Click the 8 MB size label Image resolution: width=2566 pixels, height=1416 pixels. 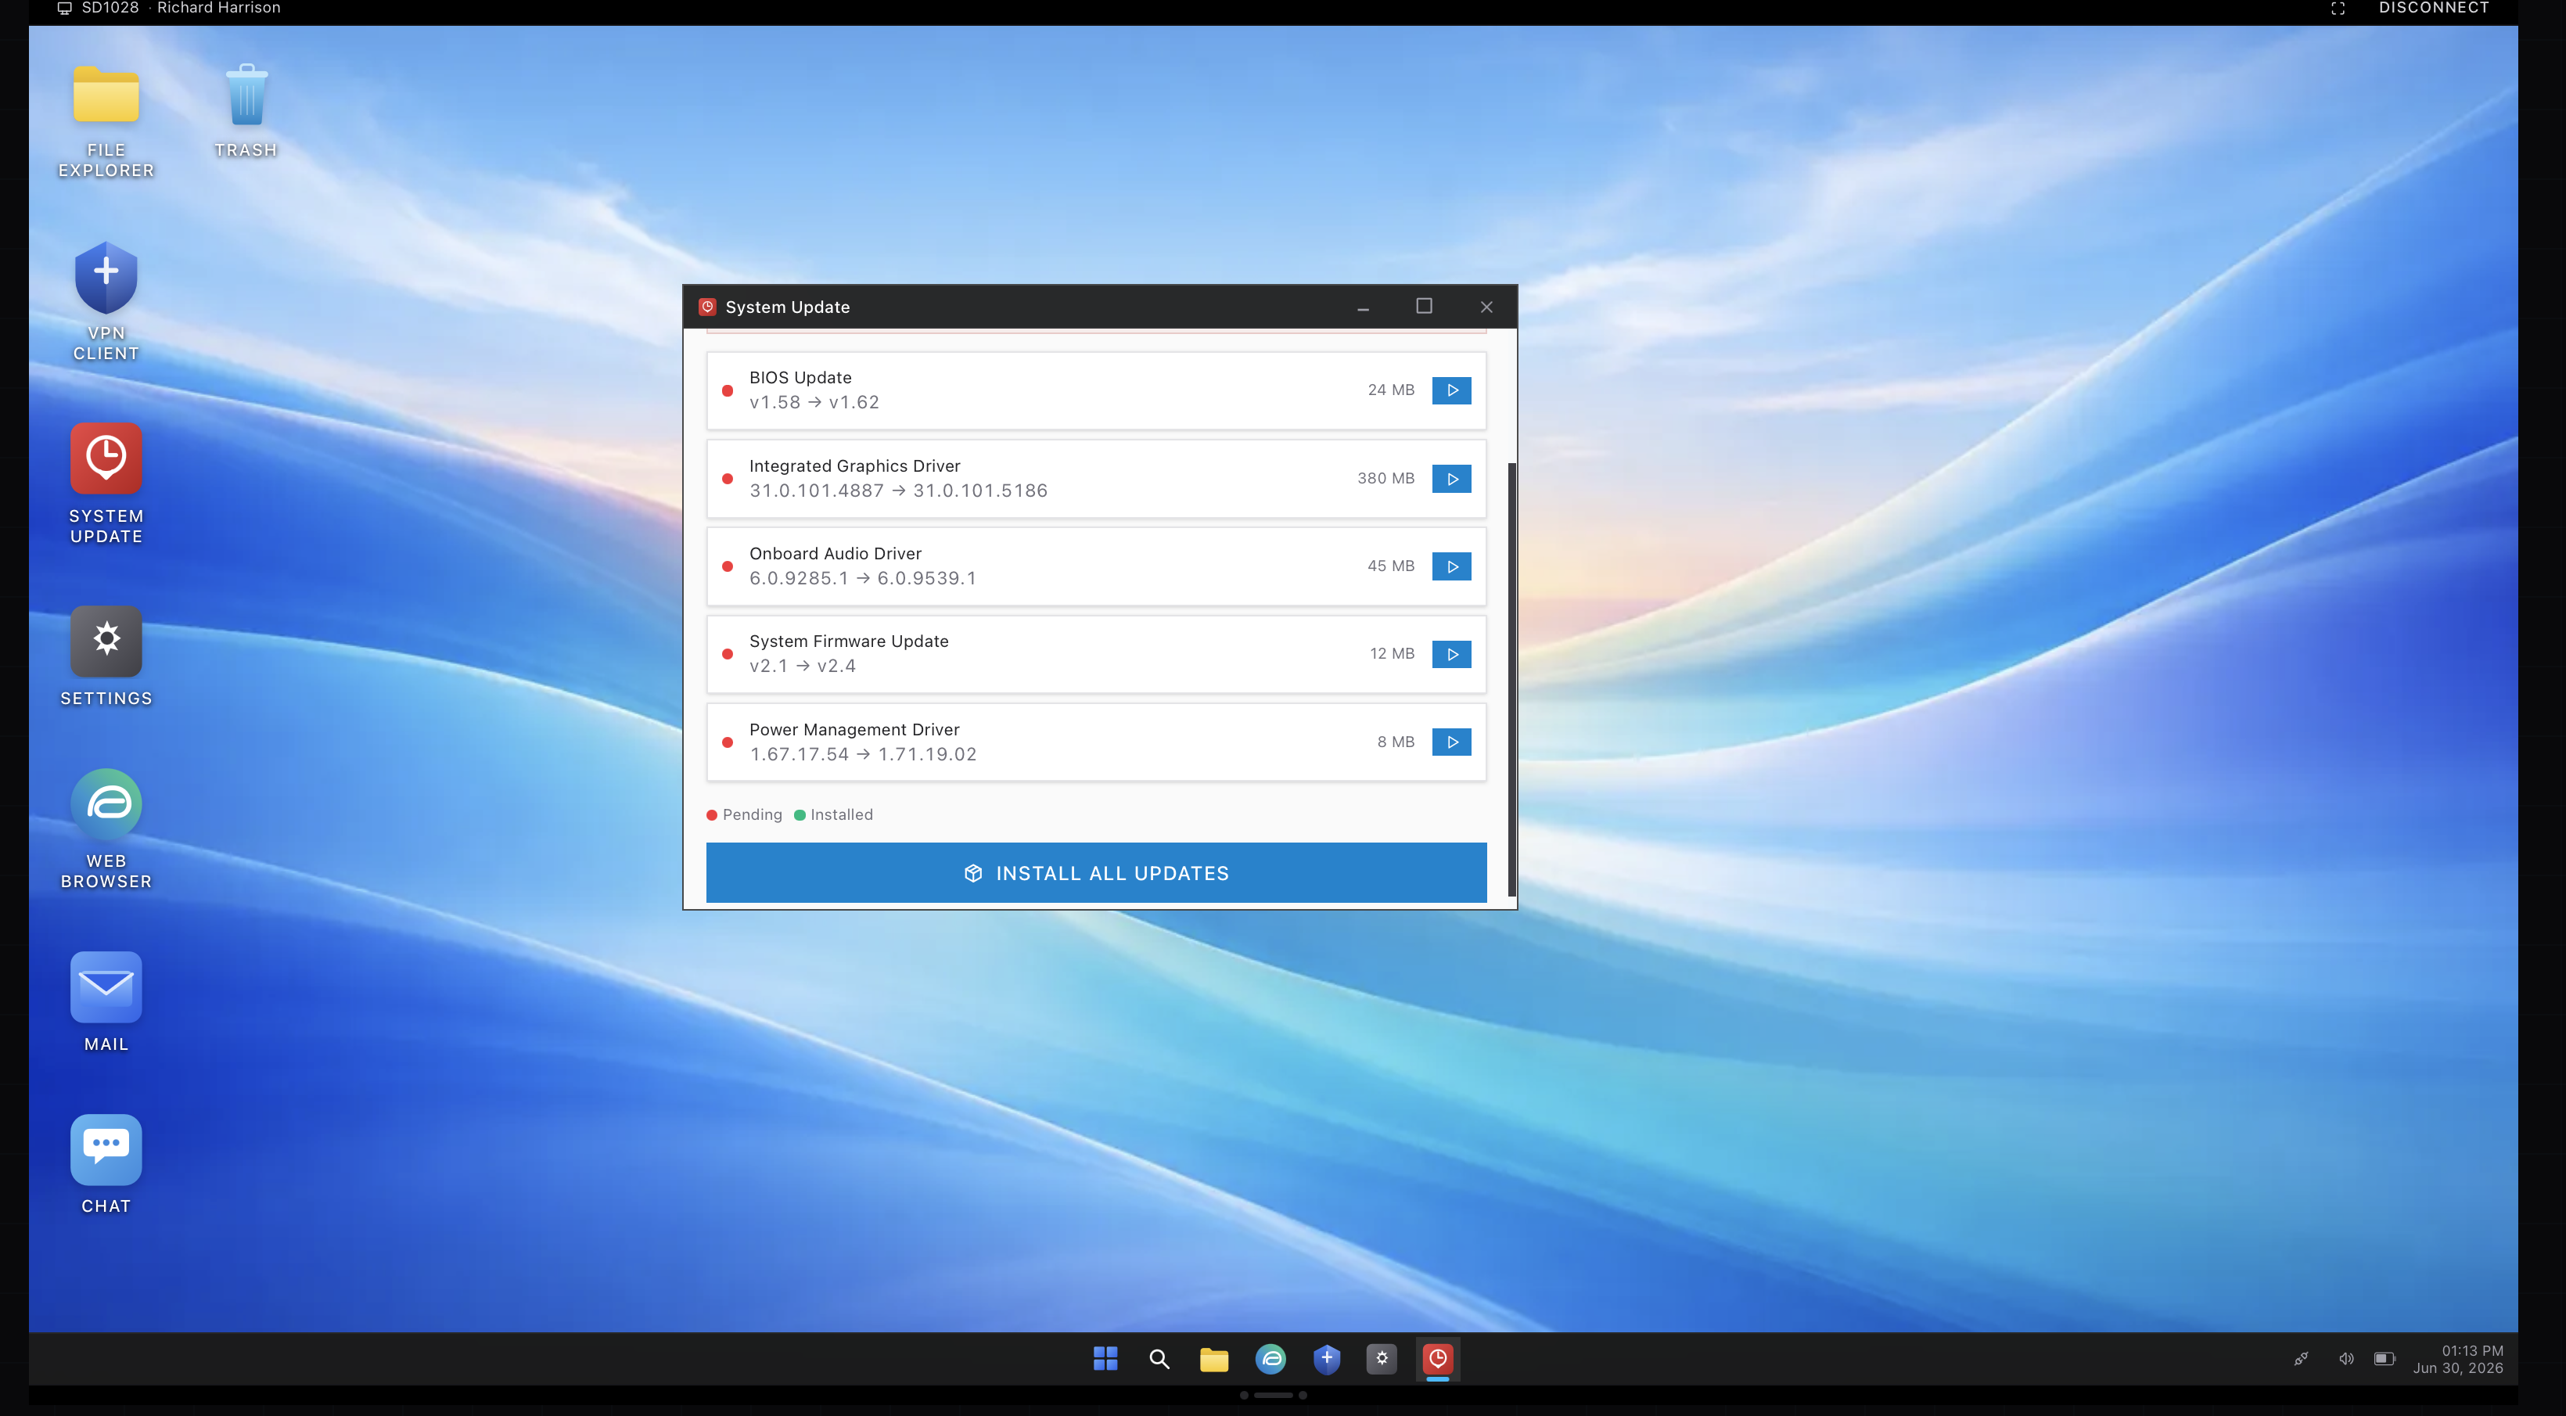(1396, 742)
